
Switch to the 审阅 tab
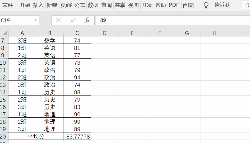(x=106, y=5)
